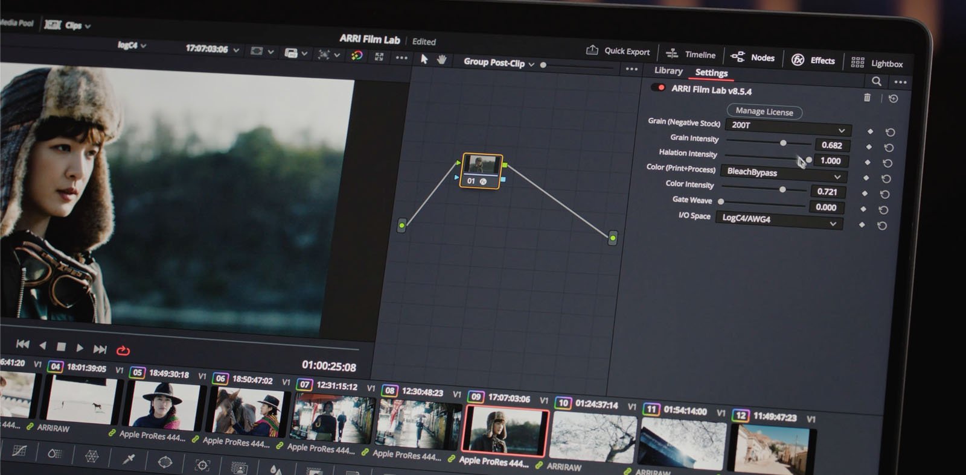This screenshot has width=966, height=475.
Task: Expand the I/O Space dropdown
Action: pos(779,220)
